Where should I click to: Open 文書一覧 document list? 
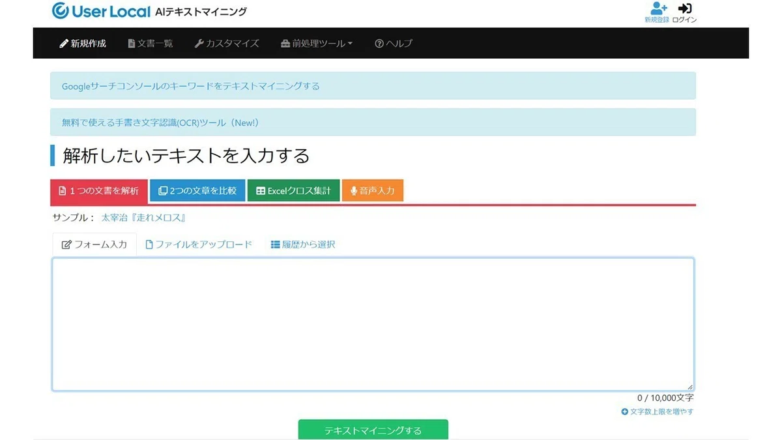(151, 44)
